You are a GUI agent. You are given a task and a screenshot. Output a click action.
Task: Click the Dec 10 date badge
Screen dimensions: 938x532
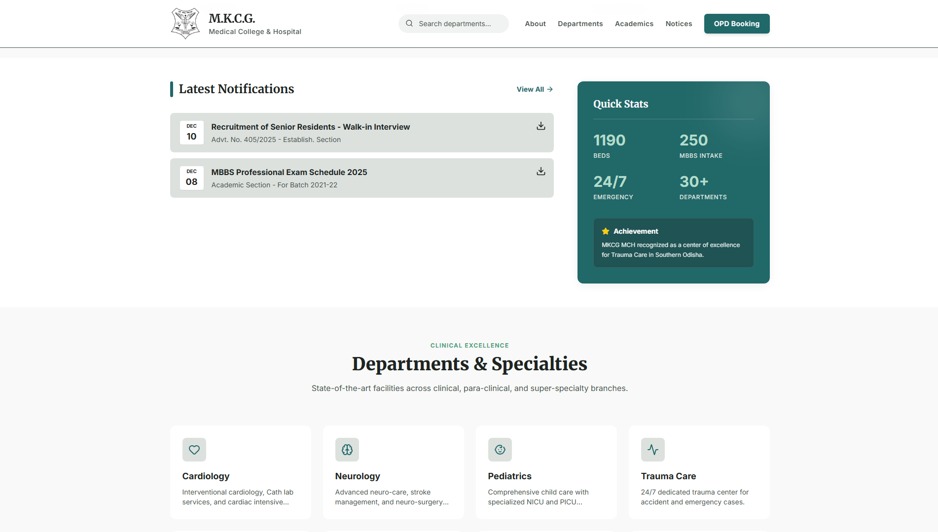pyautogui.click(x=191, y=133)
